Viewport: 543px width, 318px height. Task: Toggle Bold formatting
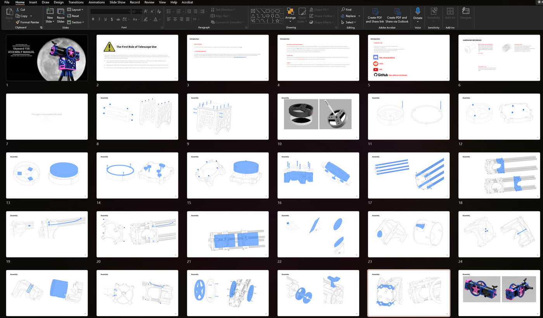tap(93, 19)
